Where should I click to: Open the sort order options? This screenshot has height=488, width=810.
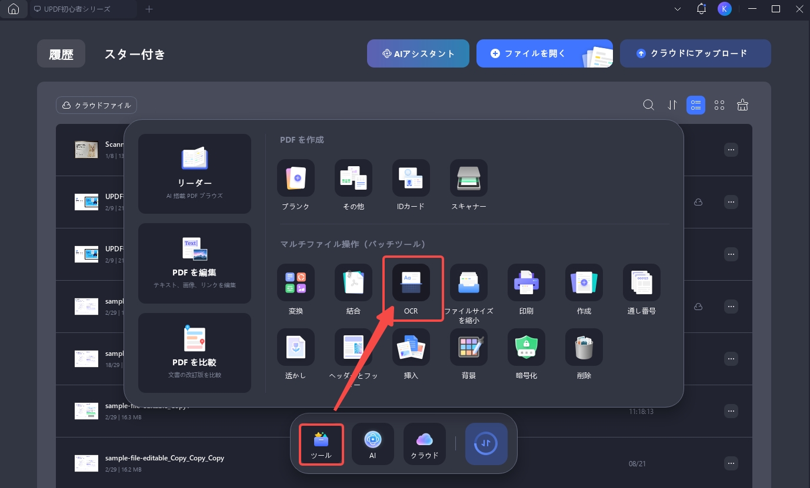pyautogui.click(x=672, y=105)
